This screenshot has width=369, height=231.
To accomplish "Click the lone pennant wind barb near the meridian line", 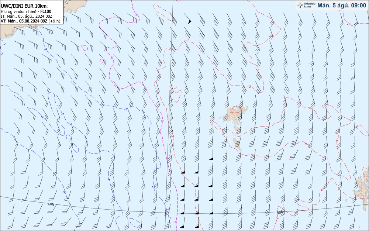I will click(187, 18).
